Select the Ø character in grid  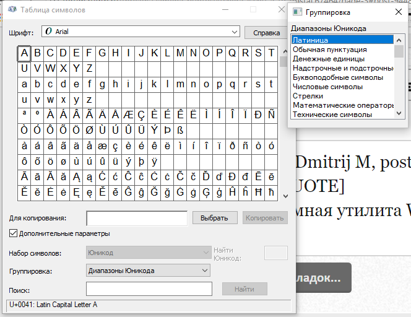click(89, 131)
